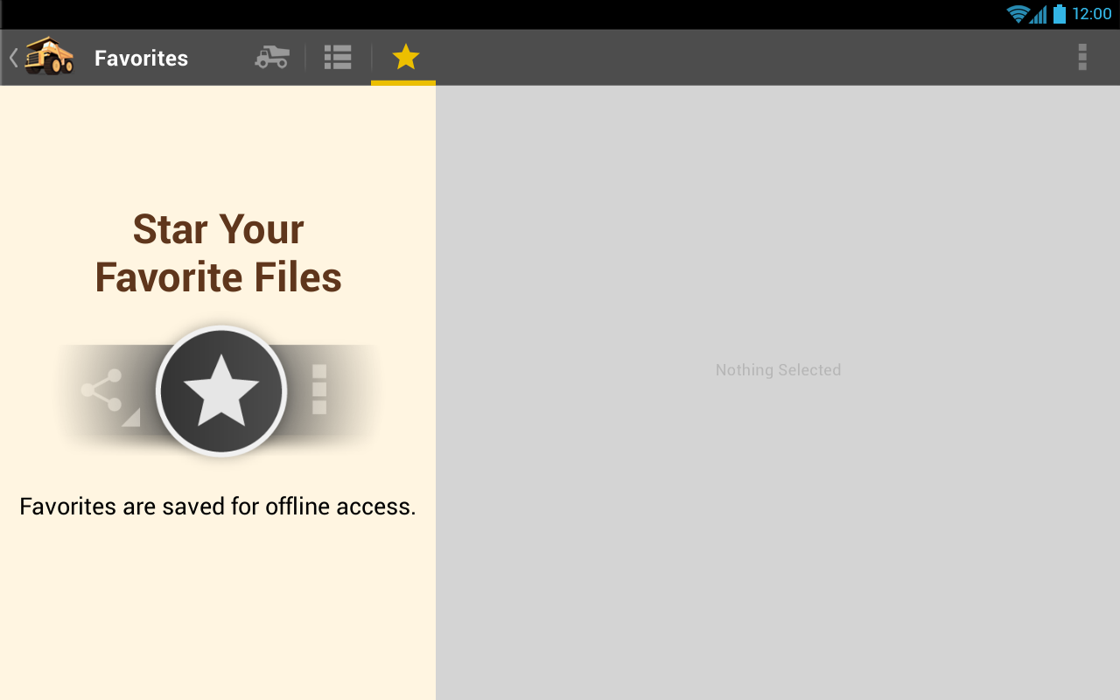Image resolution: width=1120 pixels, height=700 pixels.
Task: Click the 12:00 clock
Action: click(x=1091, y=14)
